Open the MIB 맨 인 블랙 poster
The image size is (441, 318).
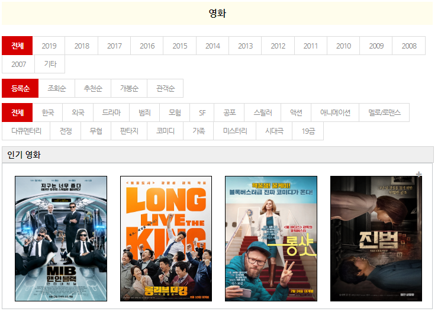(x=61, y=239)
